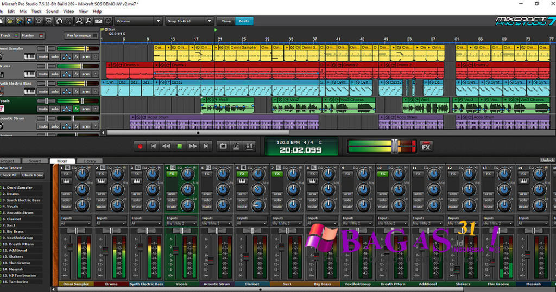This screenshot has height=292, width=556.
Task: Solo the Acoustic Strum track
Action: click(x=55, y=126)
